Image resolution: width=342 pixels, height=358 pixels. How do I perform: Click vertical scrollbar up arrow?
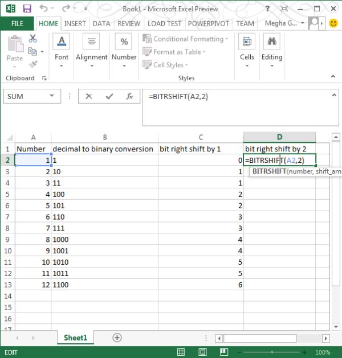[x=336, y=137]
